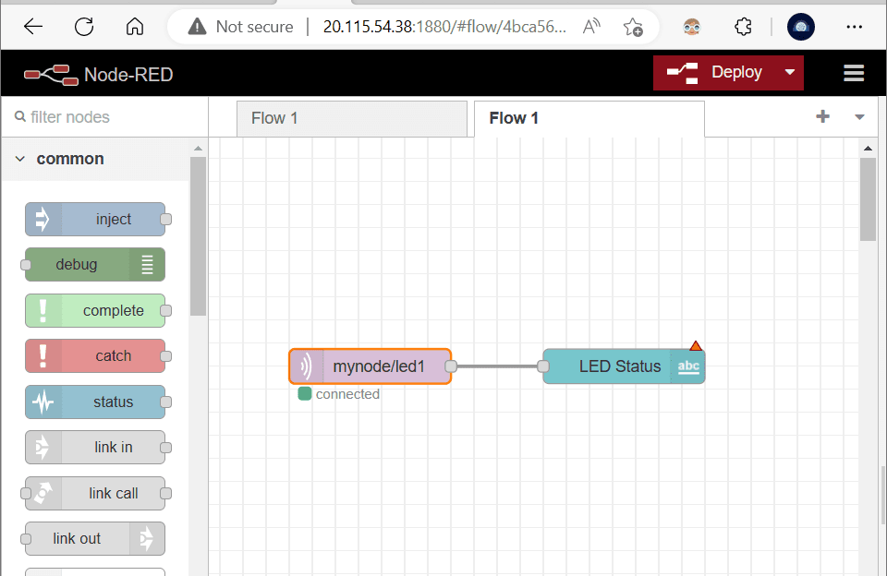Add a new flow tab
Viewport: 887px width, 576px height.
click(x=822, y=116)
